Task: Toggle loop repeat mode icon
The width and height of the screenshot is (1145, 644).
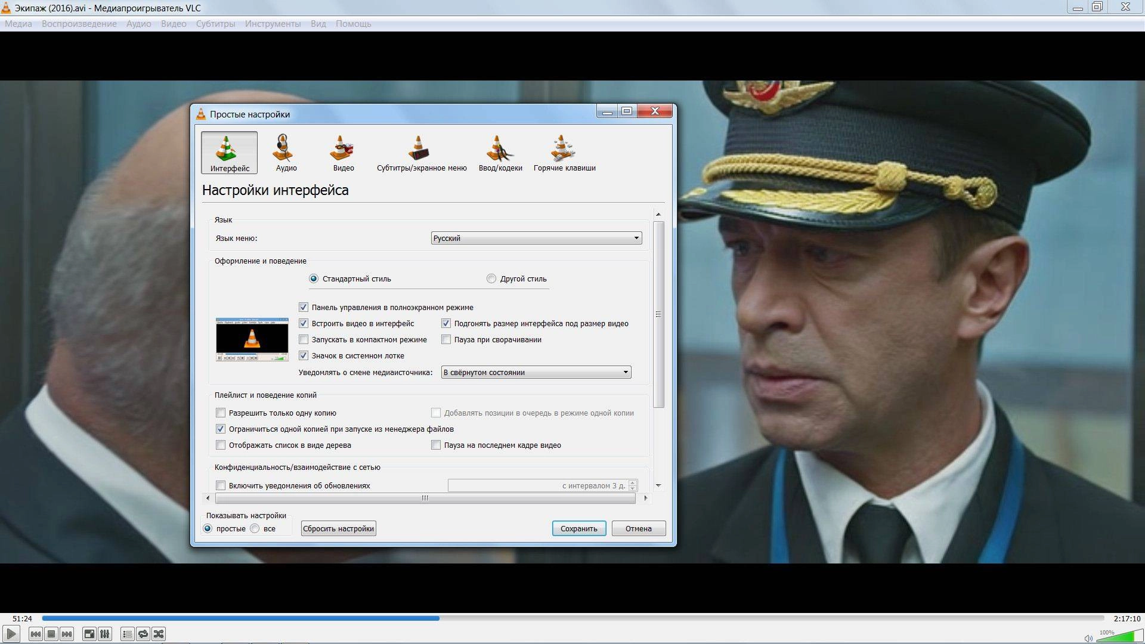Action: point(143,634)
